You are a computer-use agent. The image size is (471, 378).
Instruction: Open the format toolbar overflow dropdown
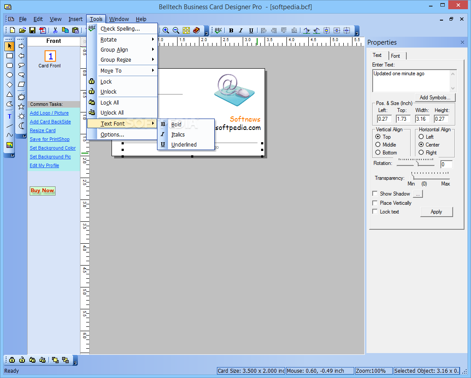click(357, 31)
